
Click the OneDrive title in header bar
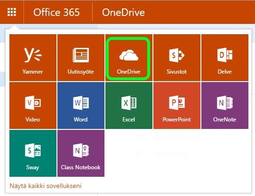click(x=123, y=12)
